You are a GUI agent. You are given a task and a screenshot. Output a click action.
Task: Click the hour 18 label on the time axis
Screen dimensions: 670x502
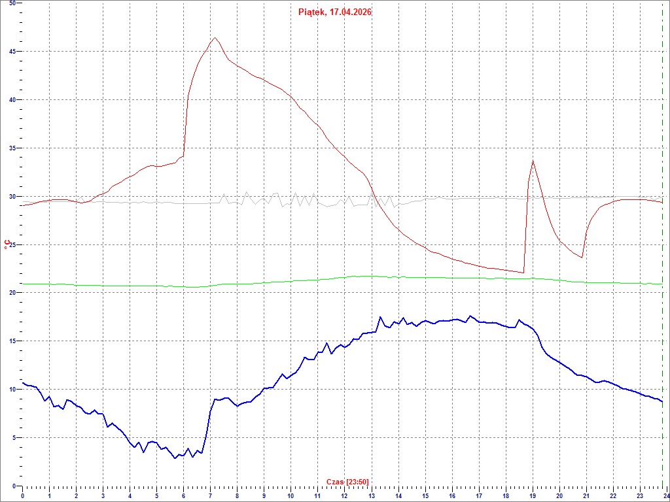[506, 496]
